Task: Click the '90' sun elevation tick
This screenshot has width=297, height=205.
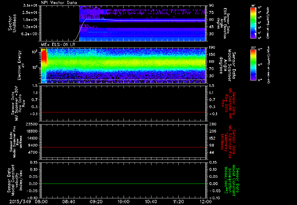Action: (x=211, y=6)
